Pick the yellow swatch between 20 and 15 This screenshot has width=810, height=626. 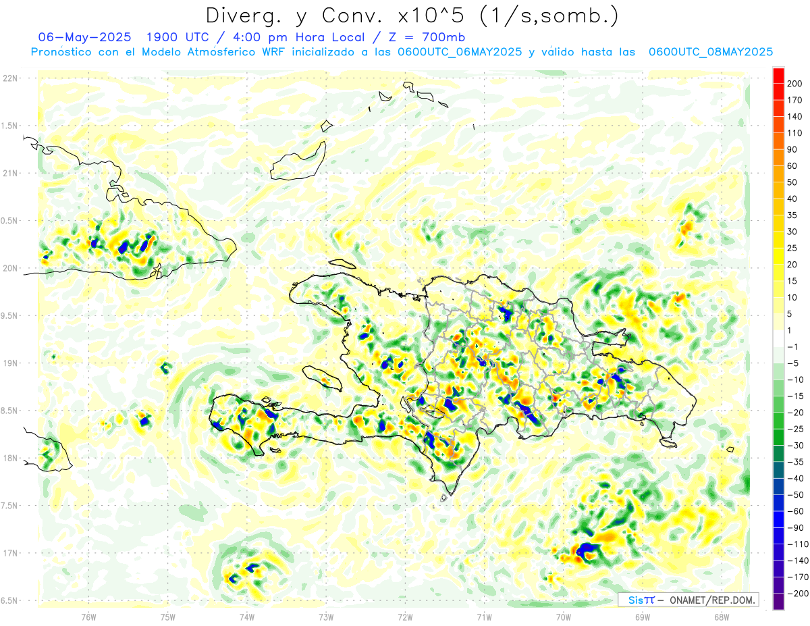tap(778, 273)
